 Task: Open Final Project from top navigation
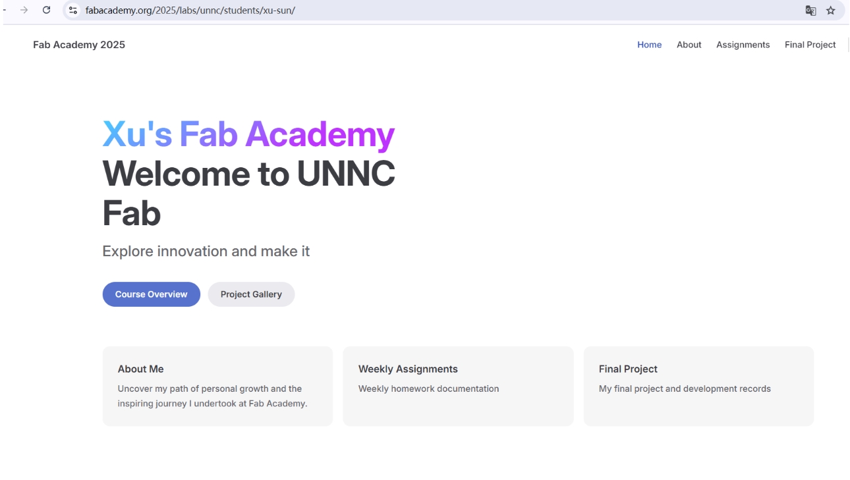pos(810,45)
